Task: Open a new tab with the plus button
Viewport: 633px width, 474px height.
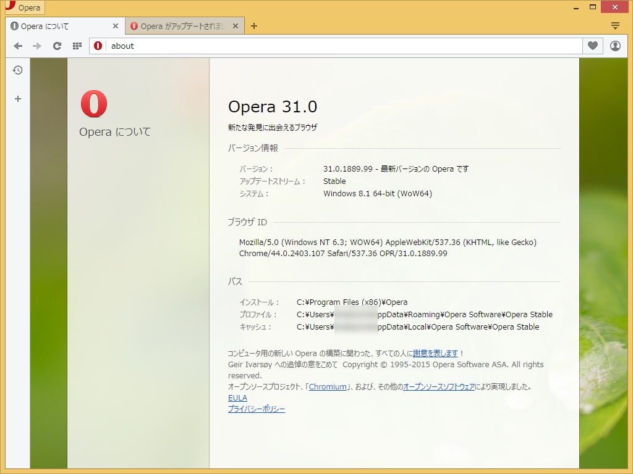Action: point(253,26)
